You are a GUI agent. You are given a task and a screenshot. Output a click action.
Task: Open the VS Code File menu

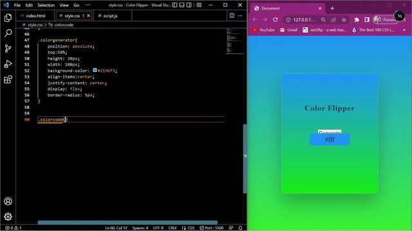click(x=17, y=5)
